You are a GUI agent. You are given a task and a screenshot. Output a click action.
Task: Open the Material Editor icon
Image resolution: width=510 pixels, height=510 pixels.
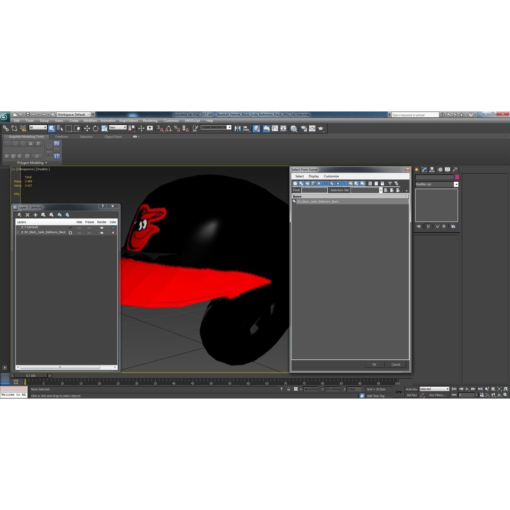tap(294, 128)
